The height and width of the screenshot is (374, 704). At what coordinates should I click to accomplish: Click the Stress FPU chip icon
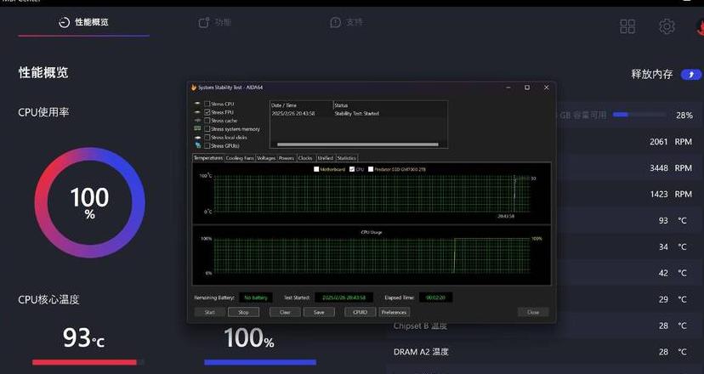[x=197, y=112]
